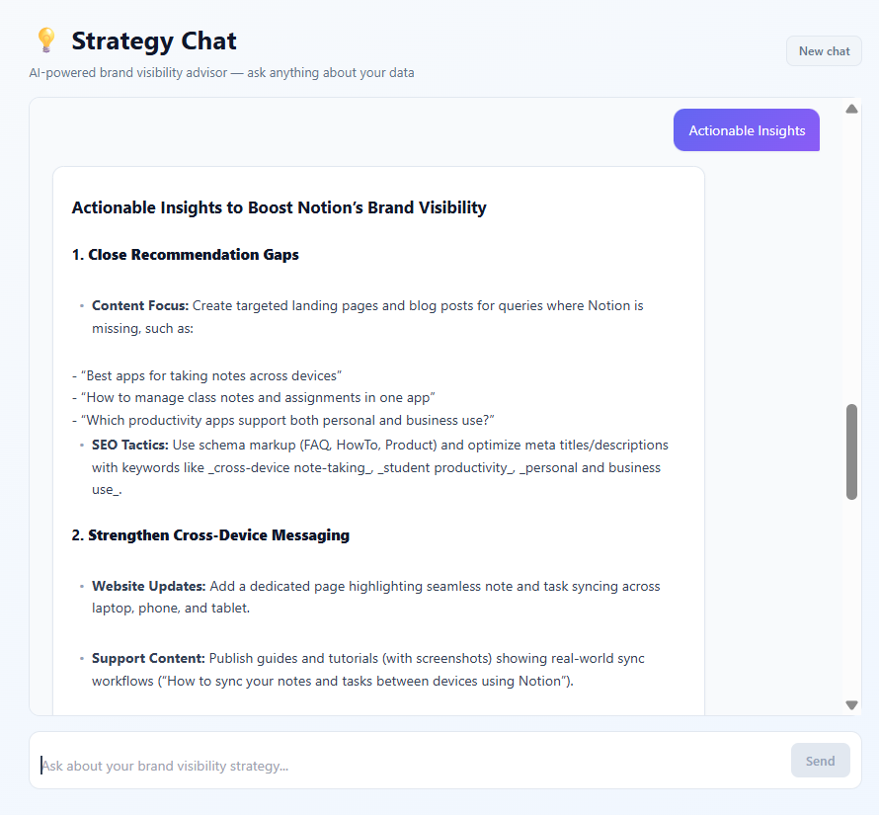Click the Strengthen Cross-Device Messaging heading

(x=210, y=534)
